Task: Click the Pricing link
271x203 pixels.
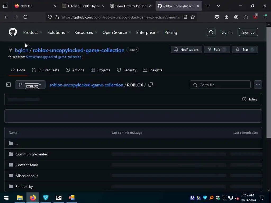Action: tap(171, 32)
